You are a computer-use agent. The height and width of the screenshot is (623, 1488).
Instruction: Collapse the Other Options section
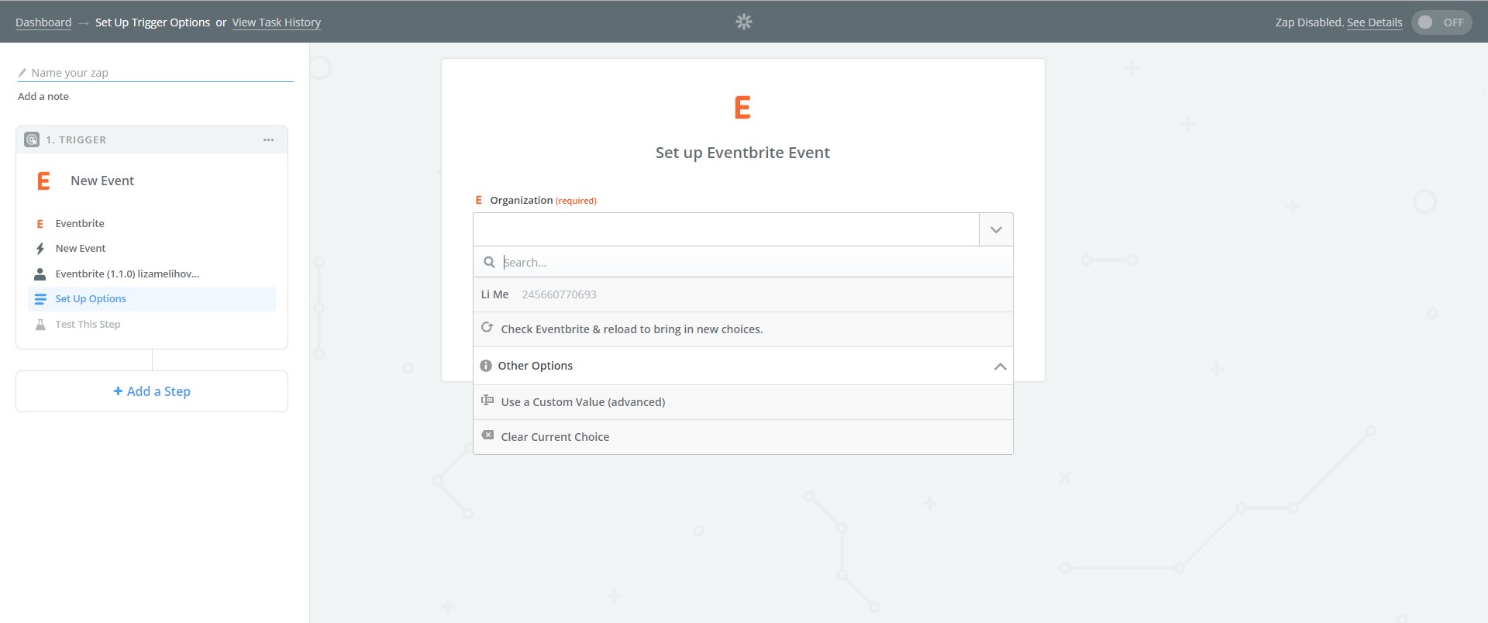(1000, 367)
